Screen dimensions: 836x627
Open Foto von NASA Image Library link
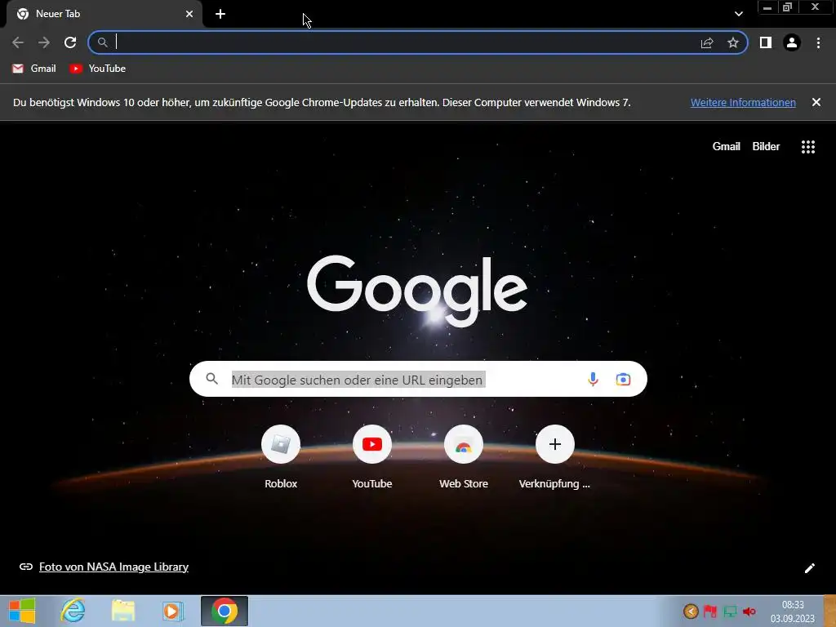click(x=113, y=567)
